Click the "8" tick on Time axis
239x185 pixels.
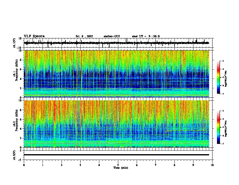(x=174, y=165)
